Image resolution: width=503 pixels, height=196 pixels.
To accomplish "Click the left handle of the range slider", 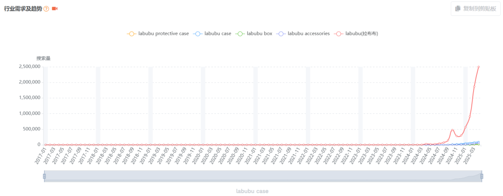I will coord(44,176).
